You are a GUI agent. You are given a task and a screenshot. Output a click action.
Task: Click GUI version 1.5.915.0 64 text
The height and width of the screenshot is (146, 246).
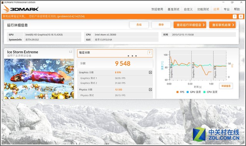point(103,40)
